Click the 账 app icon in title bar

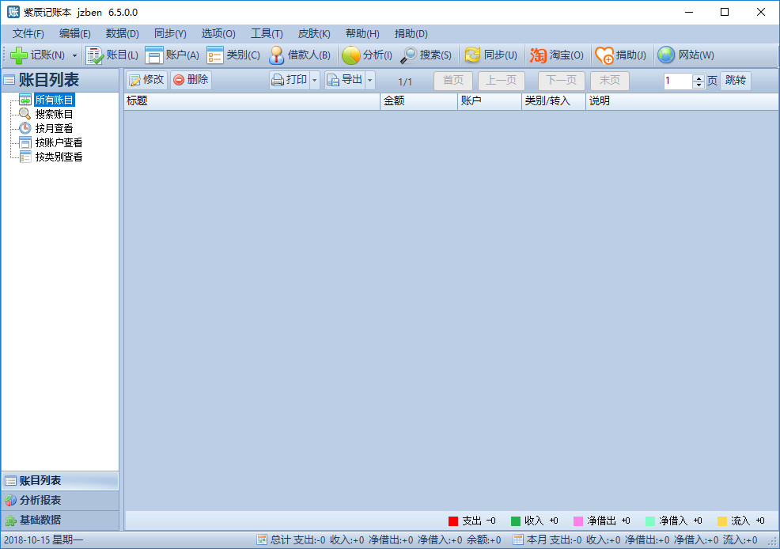point(13,12)
